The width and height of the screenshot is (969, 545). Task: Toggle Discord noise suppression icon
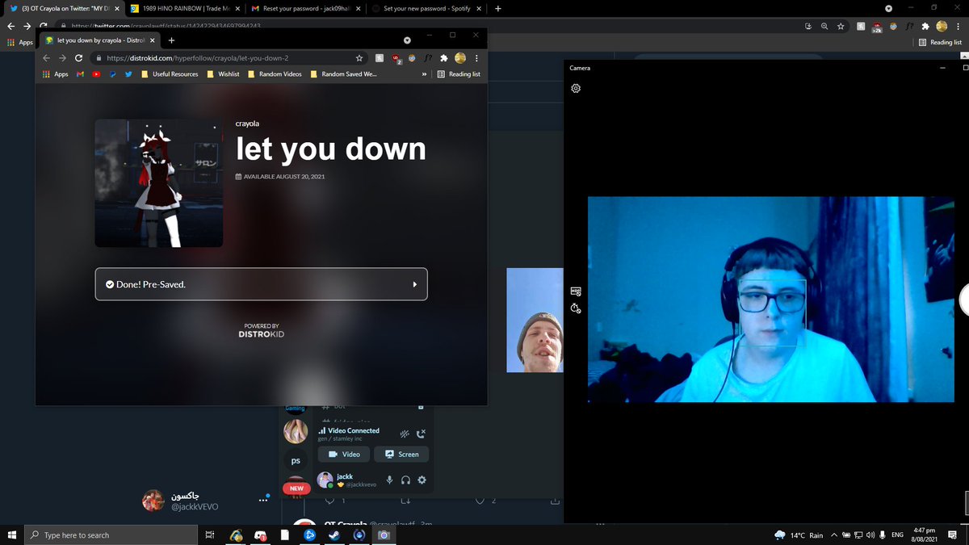tap(405, 434)
